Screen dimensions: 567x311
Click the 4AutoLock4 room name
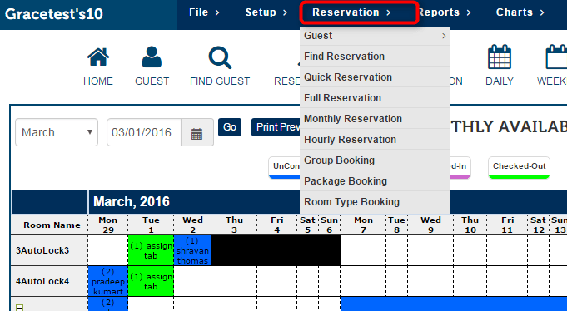pyautogui.click(x=42, y=281)
